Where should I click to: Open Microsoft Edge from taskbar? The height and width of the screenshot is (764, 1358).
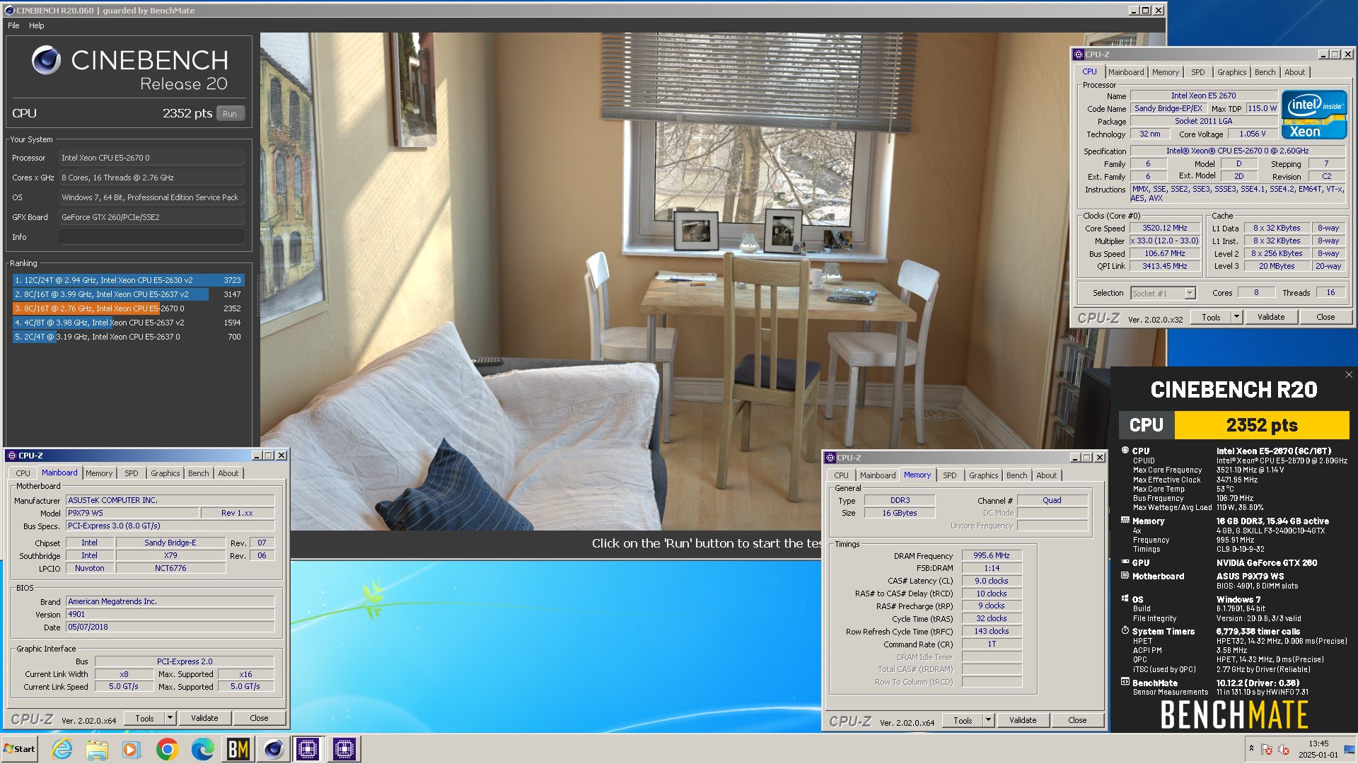tap(202, 749)
